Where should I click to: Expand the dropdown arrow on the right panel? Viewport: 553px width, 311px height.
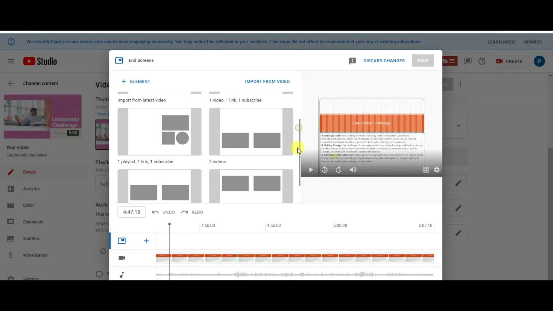tap(458, 126)
